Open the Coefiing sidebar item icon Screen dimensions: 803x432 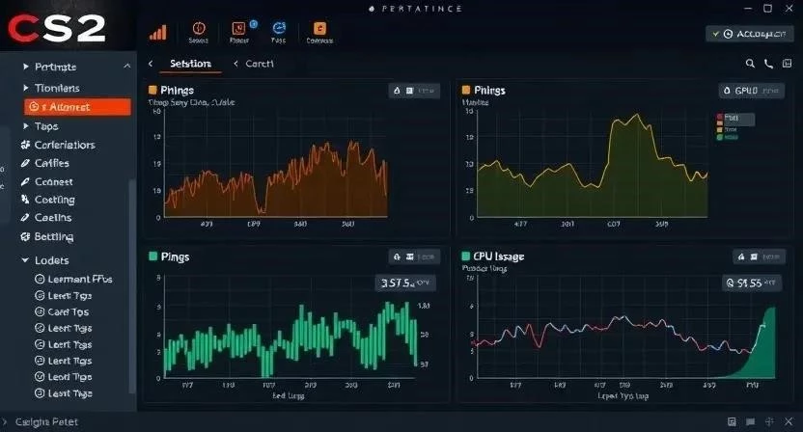[x=25, y=200]
